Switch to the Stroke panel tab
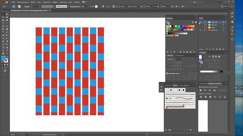The height and width of the screenshot is (136, 243). click(x=170, y=56)
